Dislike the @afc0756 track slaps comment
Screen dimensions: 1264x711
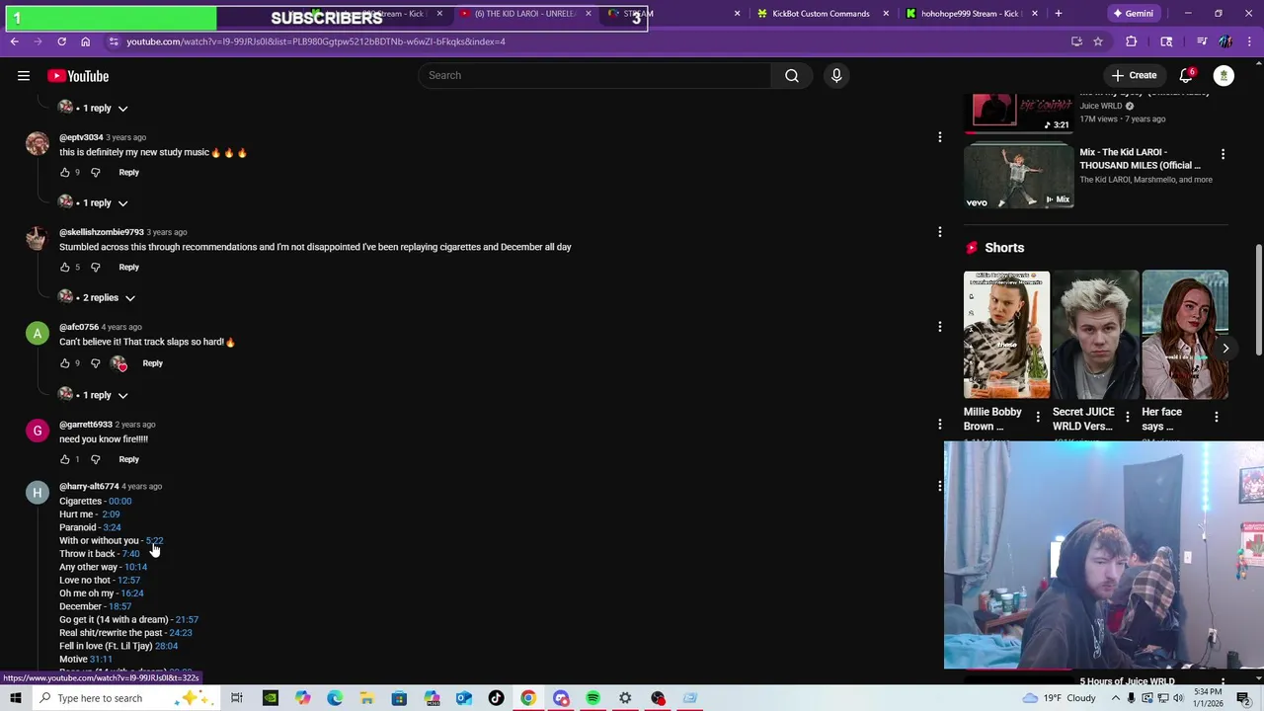(95, 363)
